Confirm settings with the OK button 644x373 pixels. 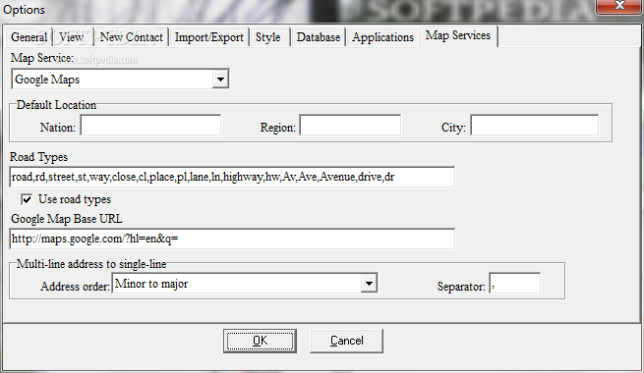point(260,341)
